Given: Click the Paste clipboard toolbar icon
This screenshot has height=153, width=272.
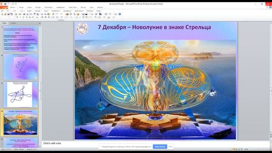Looking at the screenshot, I should point(48,14).
